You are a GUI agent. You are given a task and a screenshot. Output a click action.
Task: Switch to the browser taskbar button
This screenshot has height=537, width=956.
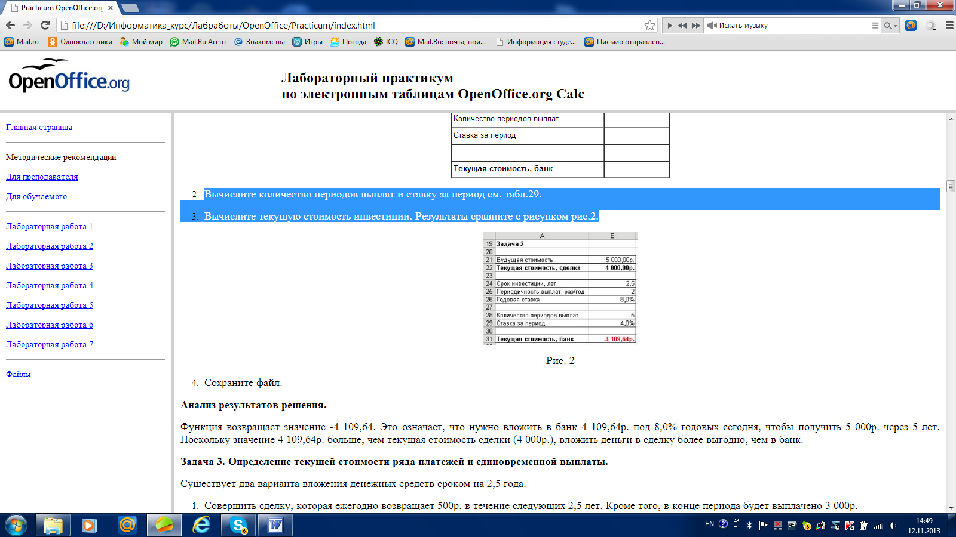click(164, 525)
